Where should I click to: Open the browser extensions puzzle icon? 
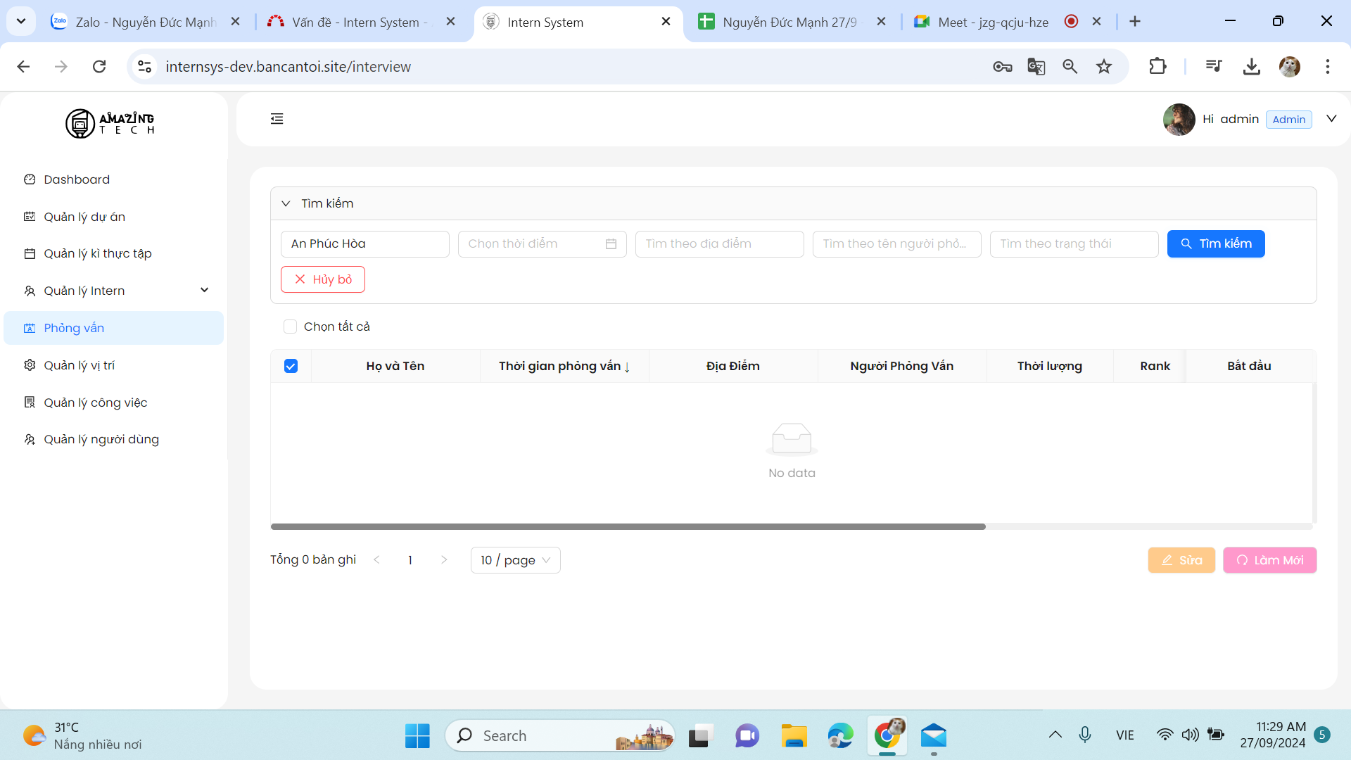pyautogui.click(x=1157, y=67)
